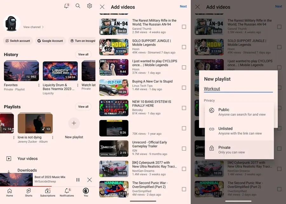Go to the Home tab

(x=10, y=193)
